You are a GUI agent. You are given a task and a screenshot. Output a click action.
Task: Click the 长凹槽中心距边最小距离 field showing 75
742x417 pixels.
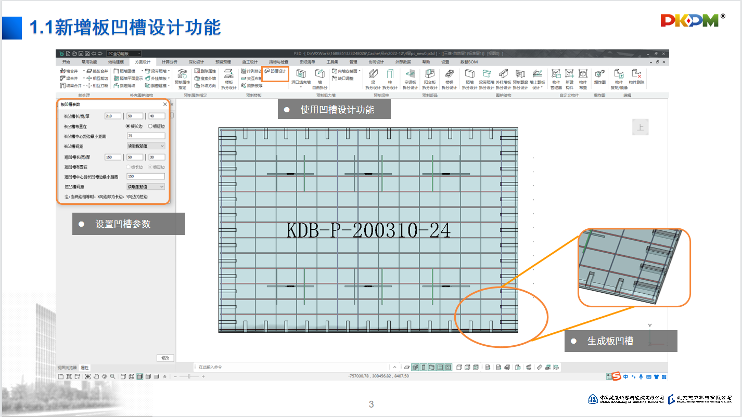[146, 136]
